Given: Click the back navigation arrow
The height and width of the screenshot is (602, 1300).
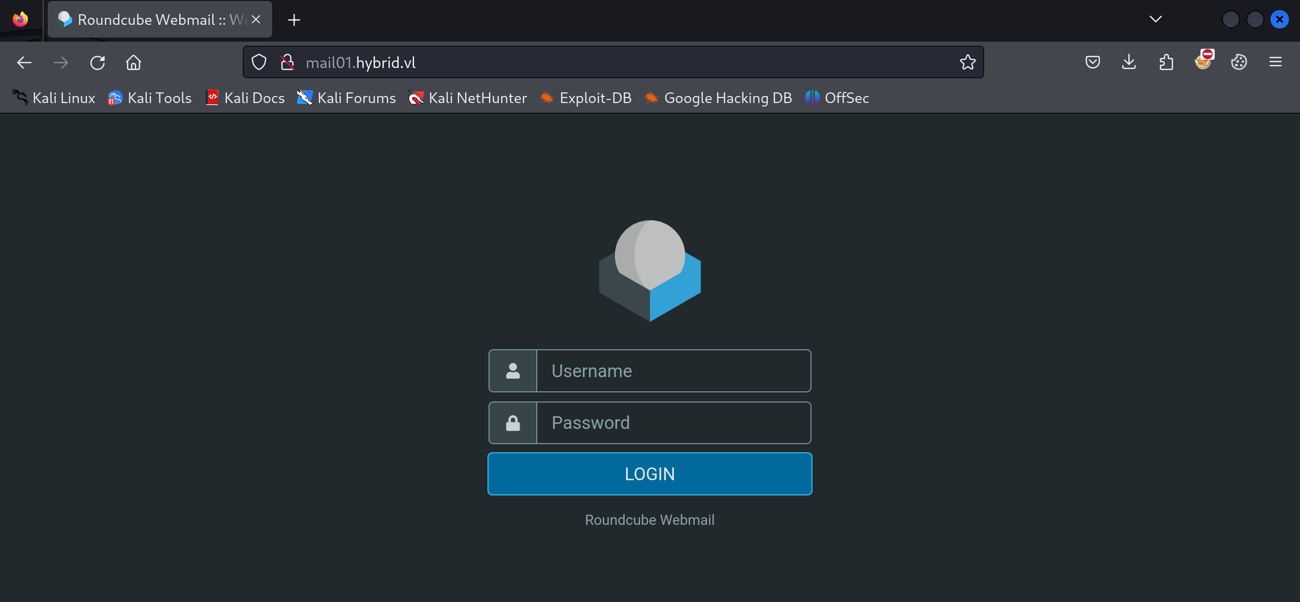Looking at the screenshot, I should tap(24, 62).
